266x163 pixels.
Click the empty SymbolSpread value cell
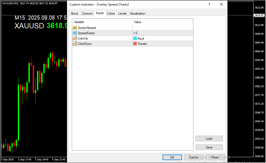click(162, 28)
